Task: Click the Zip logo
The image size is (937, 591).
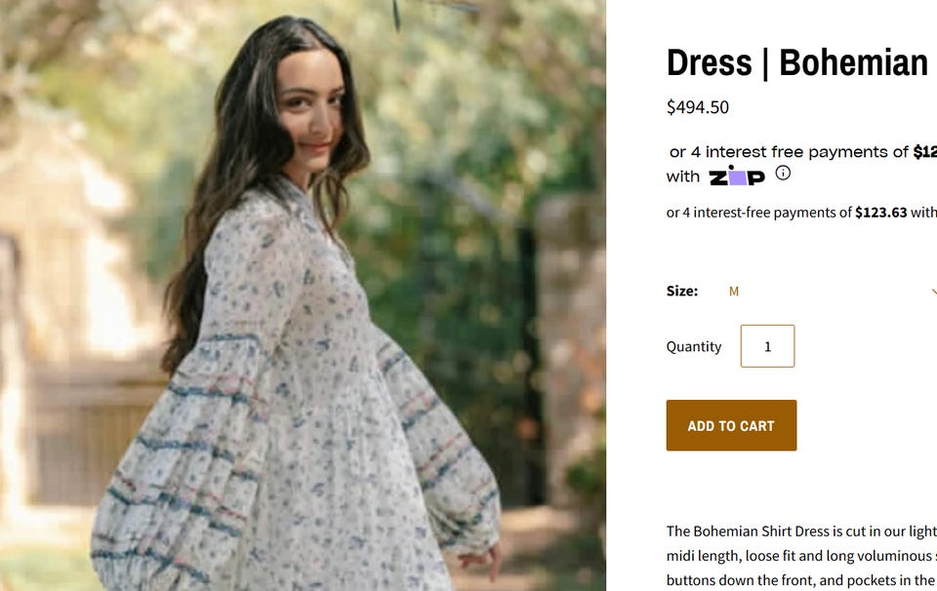Action: click(737, 177)
